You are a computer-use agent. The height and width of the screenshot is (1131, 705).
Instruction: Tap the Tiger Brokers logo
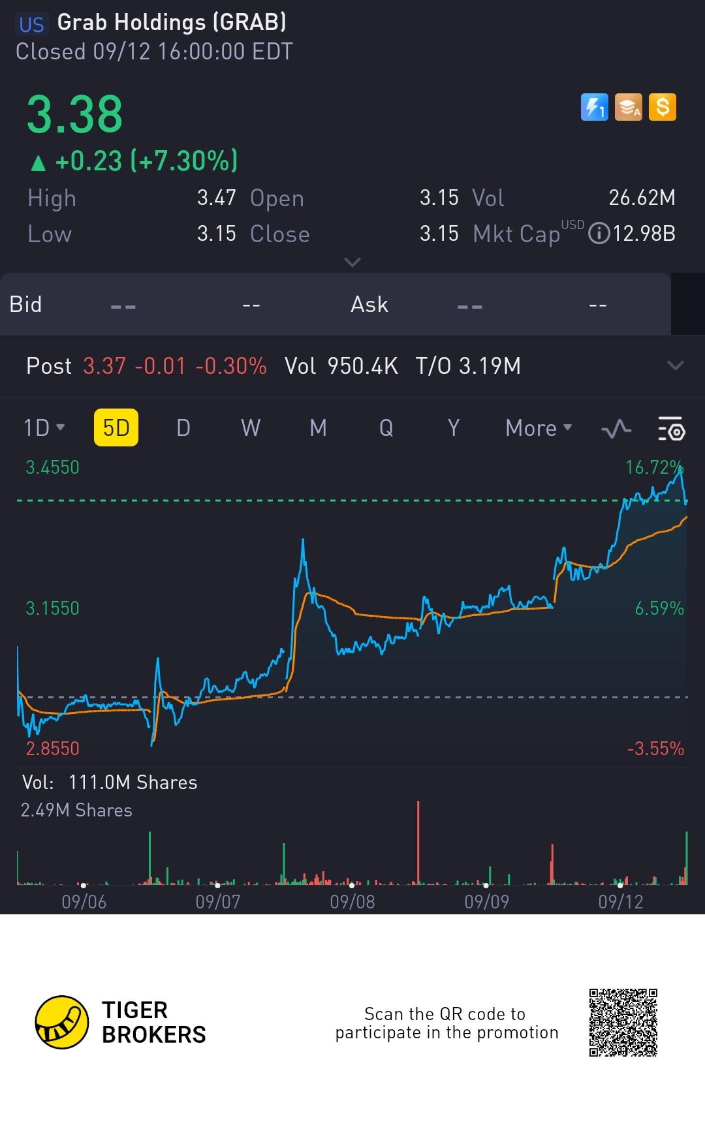62,1022
